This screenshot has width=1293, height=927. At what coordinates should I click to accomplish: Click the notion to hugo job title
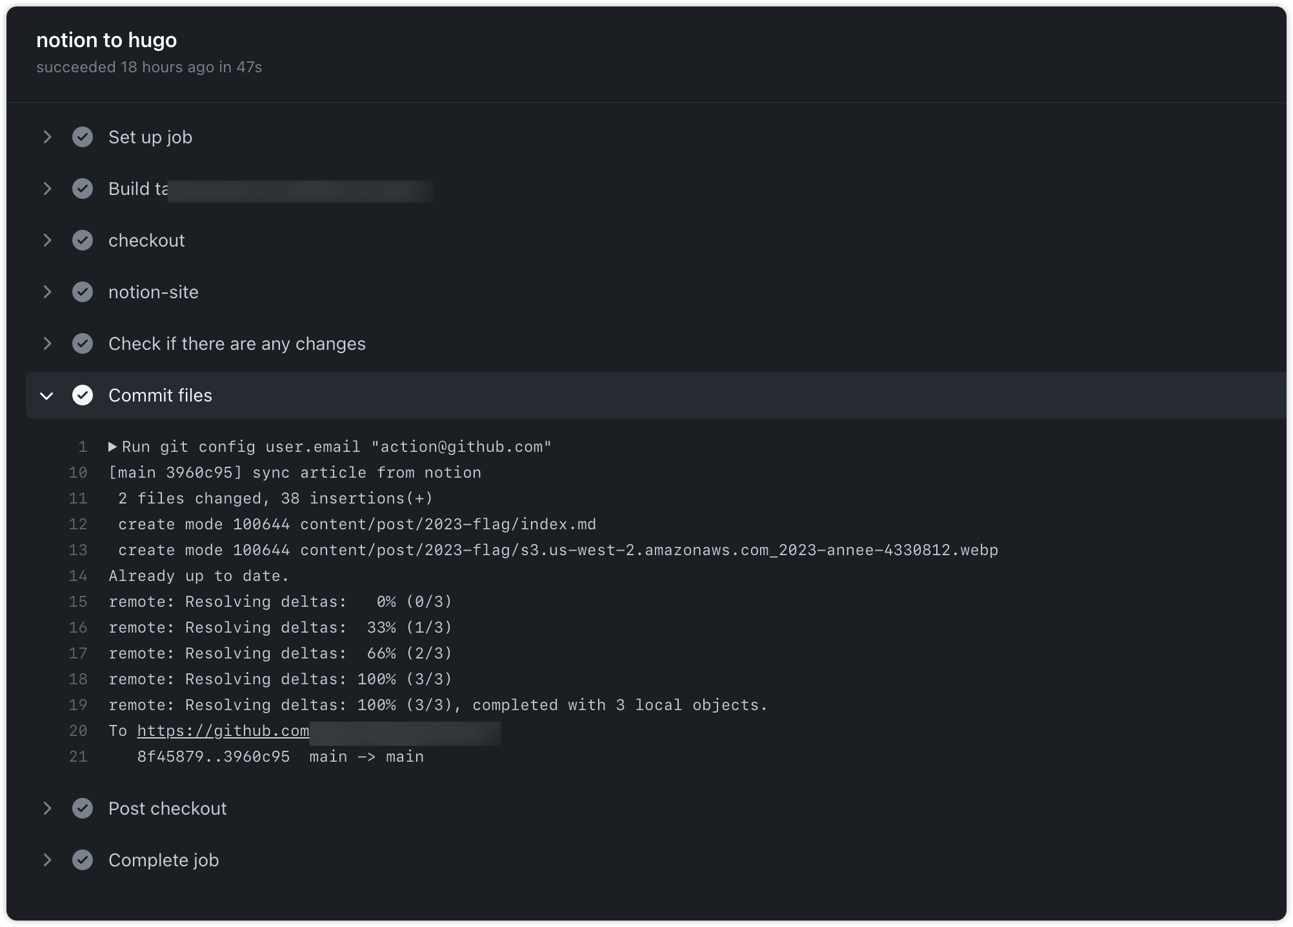point(106,40)
